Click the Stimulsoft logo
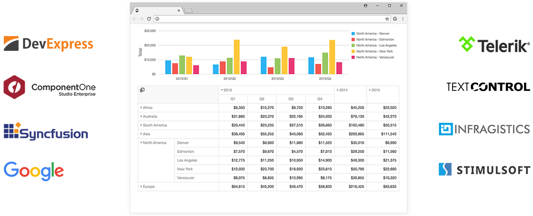533x216 pixels. (484, 170)
